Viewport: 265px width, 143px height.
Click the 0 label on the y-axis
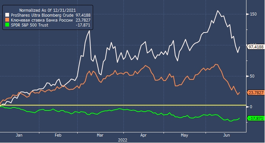pos(251,107)
